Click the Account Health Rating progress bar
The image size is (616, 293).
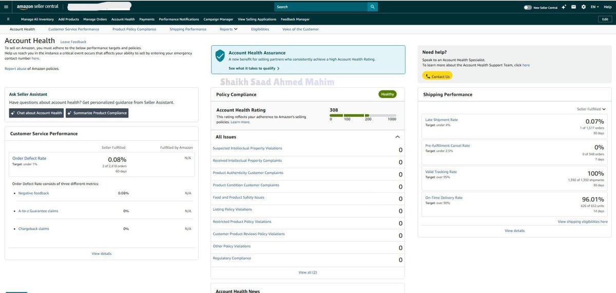[x=363, y=115]
